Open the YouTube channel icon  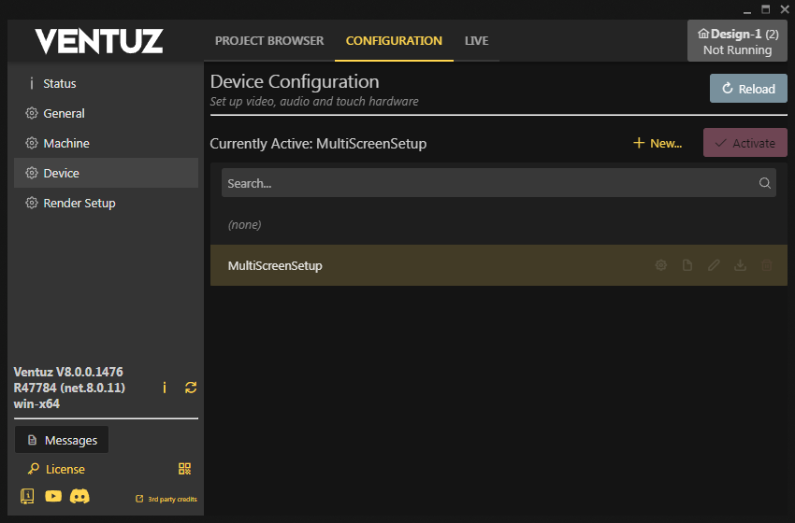point(53,497)
